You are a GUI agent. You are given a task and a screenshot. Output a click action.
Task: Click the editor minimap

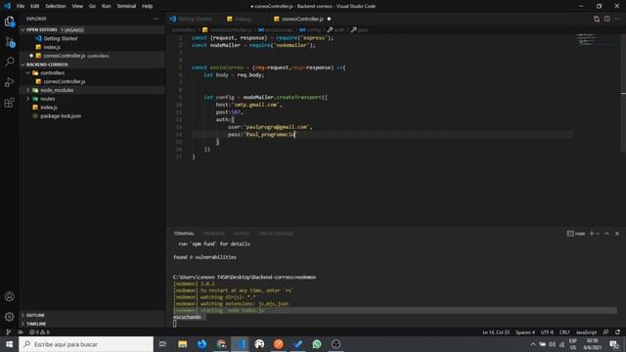[597, 40]
